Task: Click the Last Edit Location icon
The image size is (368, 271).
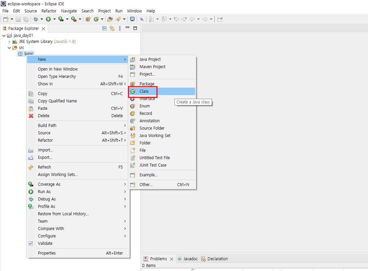Action: 176,19
